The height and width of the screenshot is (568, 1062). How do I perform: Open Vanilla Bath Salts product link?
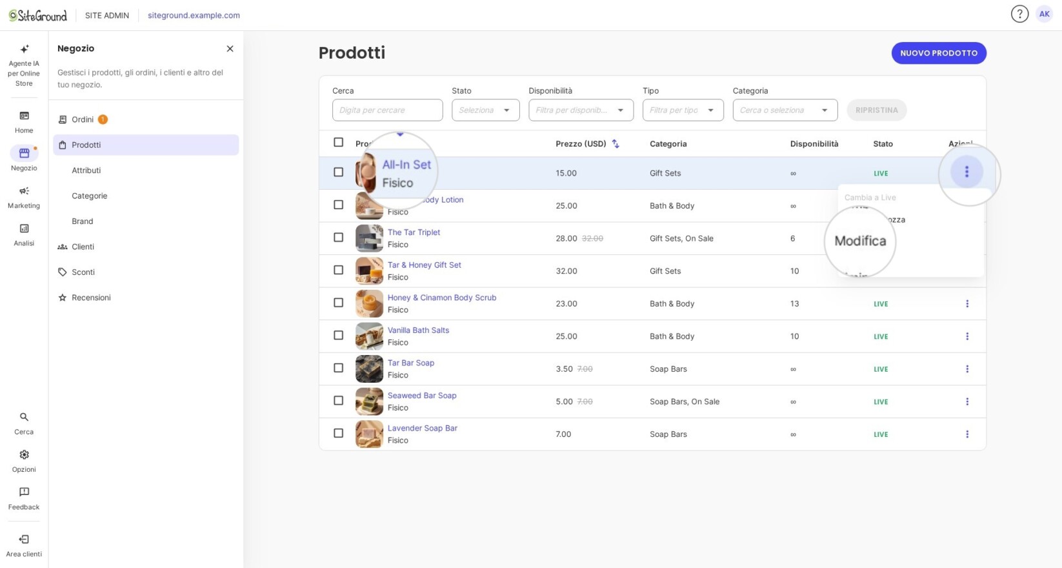[418, 330]
